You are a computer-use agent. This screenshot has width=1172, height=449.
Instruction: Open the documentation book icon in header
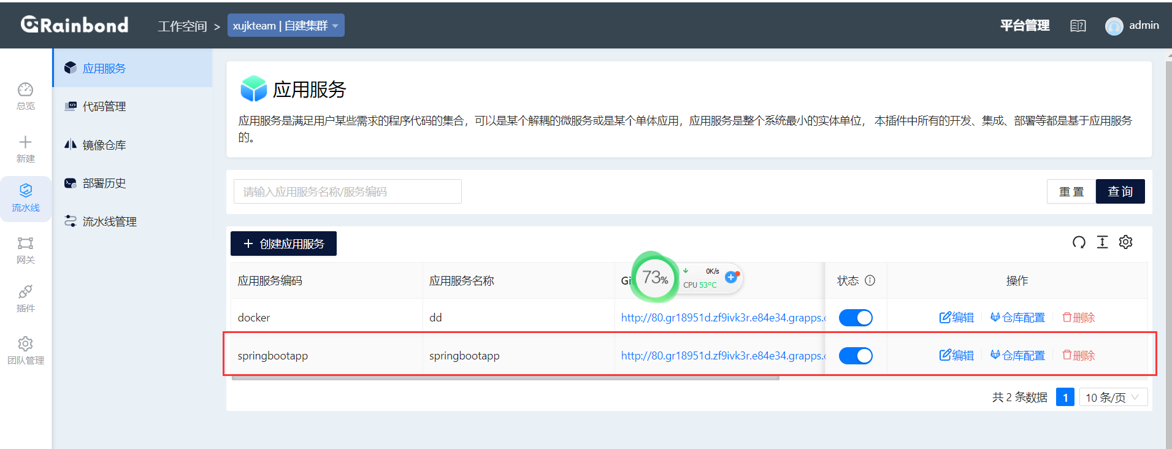[1078, 26]
